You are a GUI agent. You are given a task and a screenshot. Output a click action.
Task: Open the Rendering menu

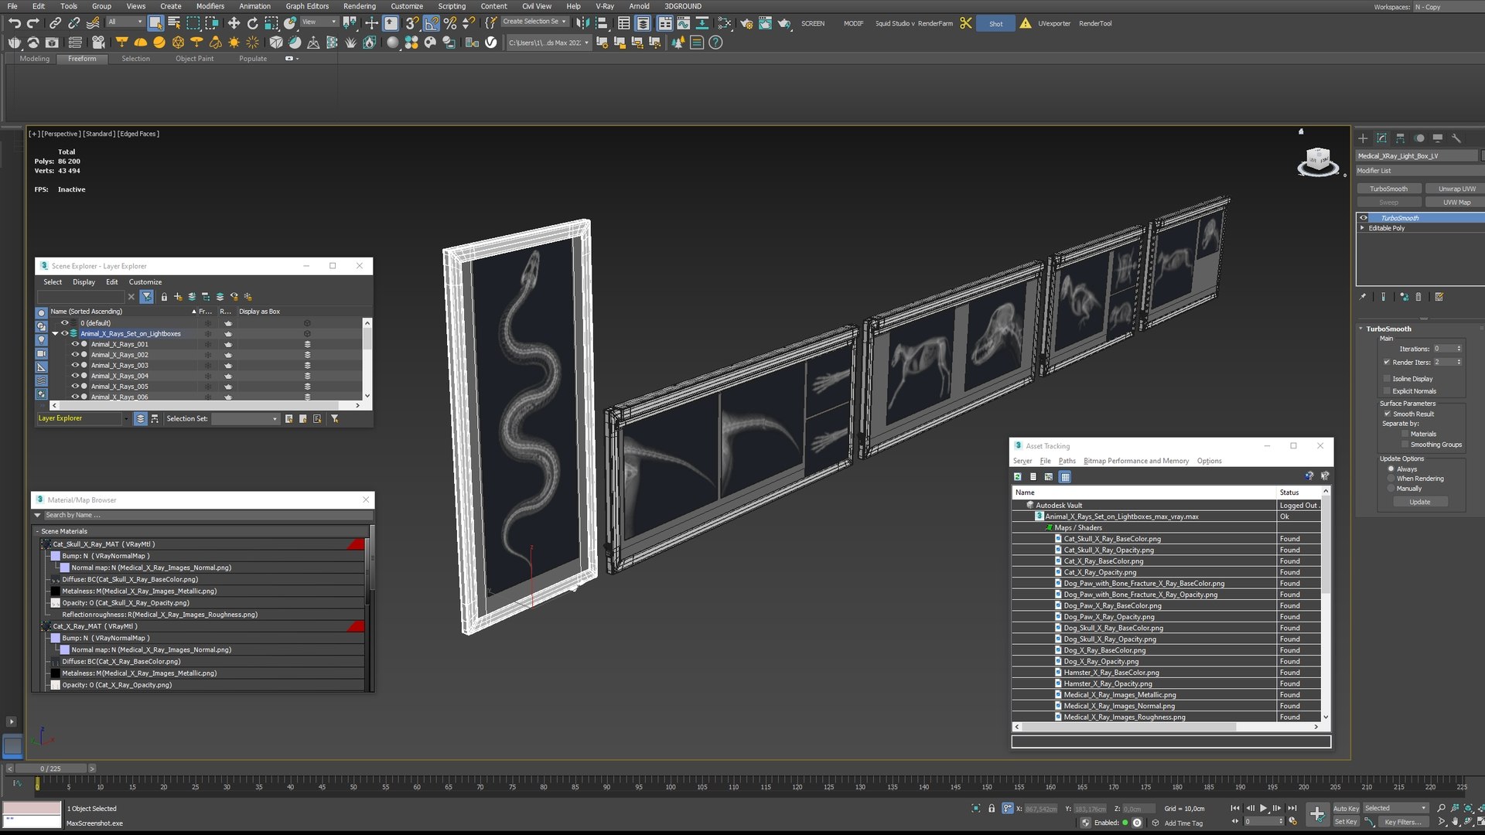pos(359,6)
